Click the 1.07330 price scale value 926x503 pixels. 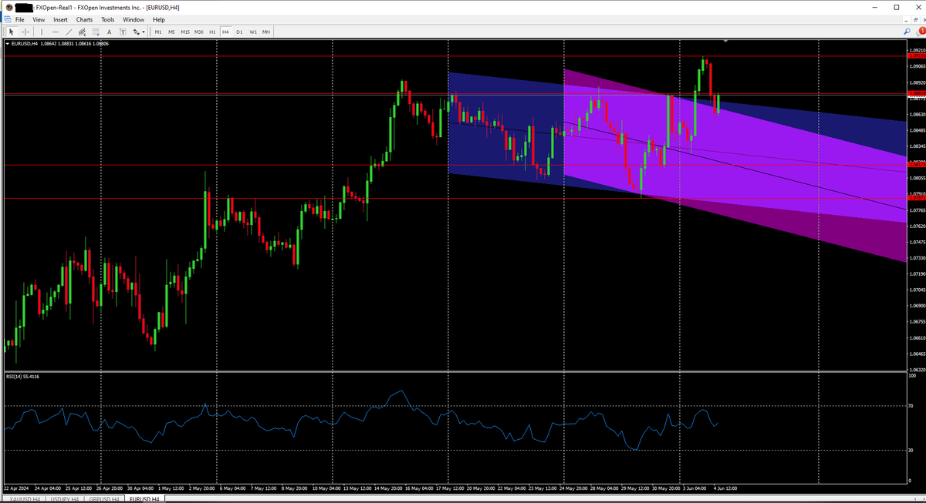click(x=917, y=258)
